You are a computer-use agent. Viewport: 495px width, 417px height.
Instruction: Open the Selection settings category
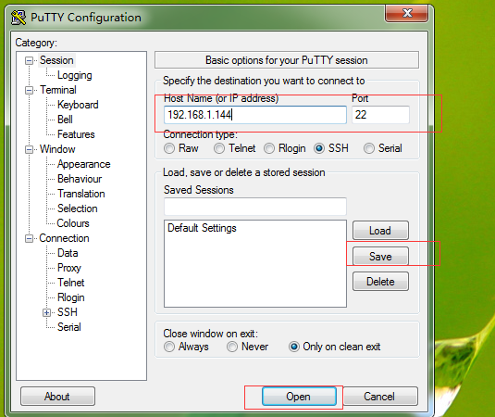[78, 208]
